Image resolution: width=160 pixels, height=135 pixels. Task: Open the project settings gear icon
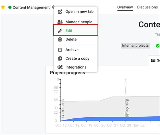pos(53,7)
